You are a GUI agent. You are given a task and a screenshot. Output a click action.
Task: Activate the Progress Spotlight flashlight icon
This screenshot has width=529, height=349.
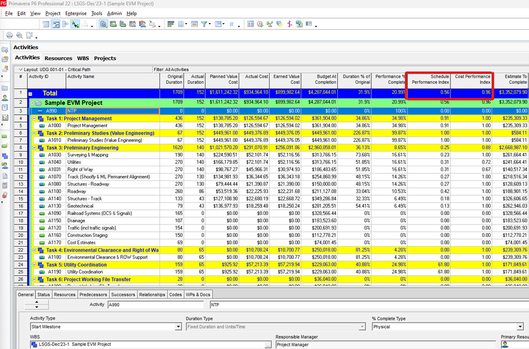pyautogui.click(x=279, y=24)
